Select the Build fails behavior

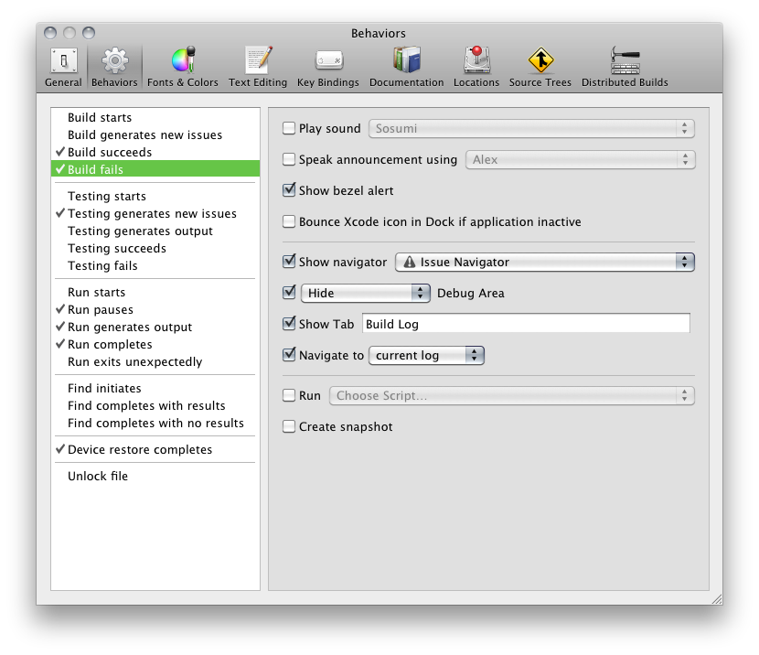155,169
